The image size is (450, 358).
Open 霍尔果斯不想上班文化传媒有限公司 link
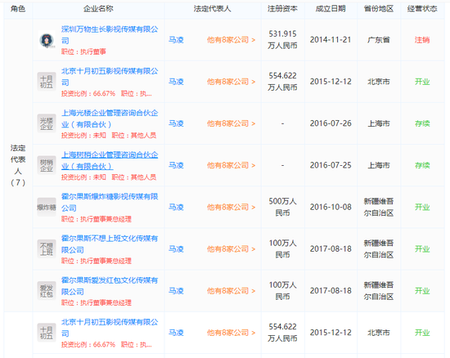tap(110, 244)
